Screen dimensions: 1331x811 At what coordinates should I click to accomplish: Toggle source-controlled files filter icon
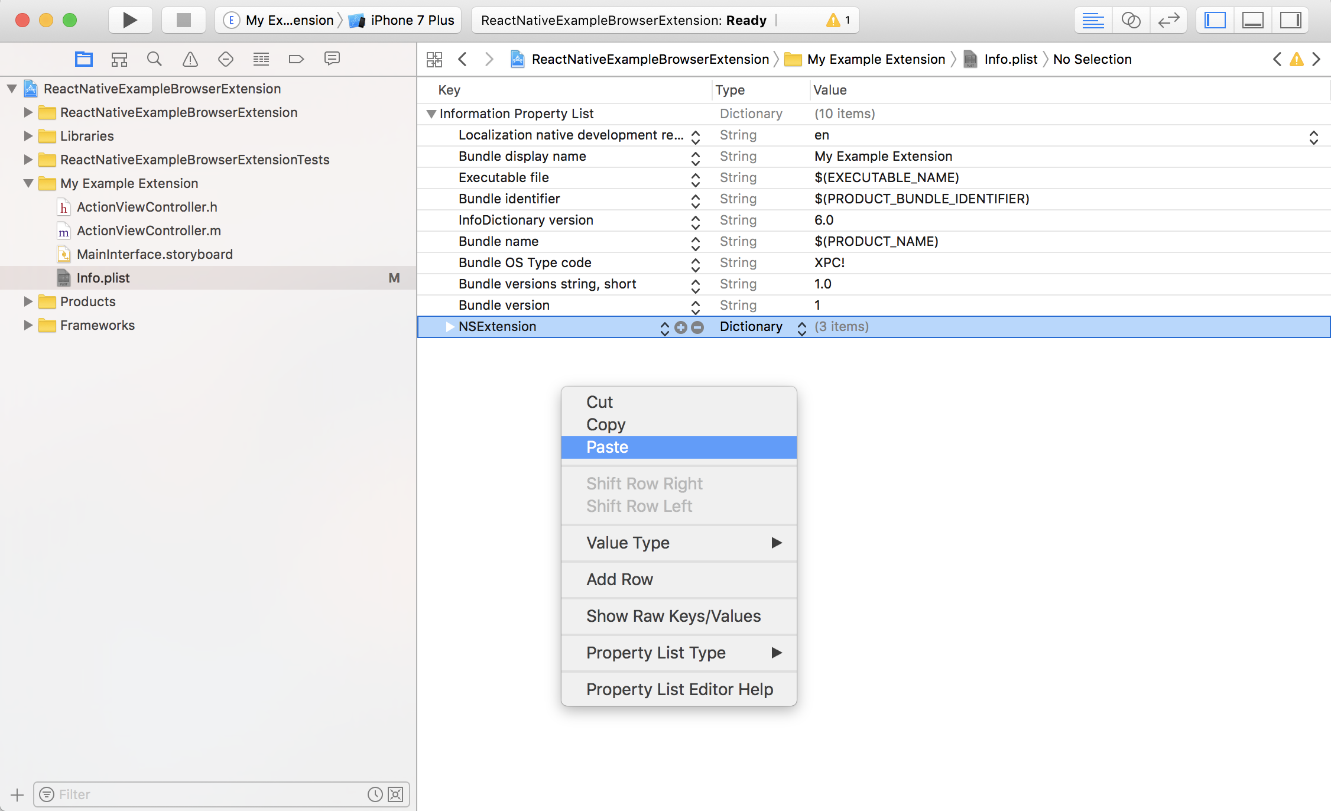(395, 794)
